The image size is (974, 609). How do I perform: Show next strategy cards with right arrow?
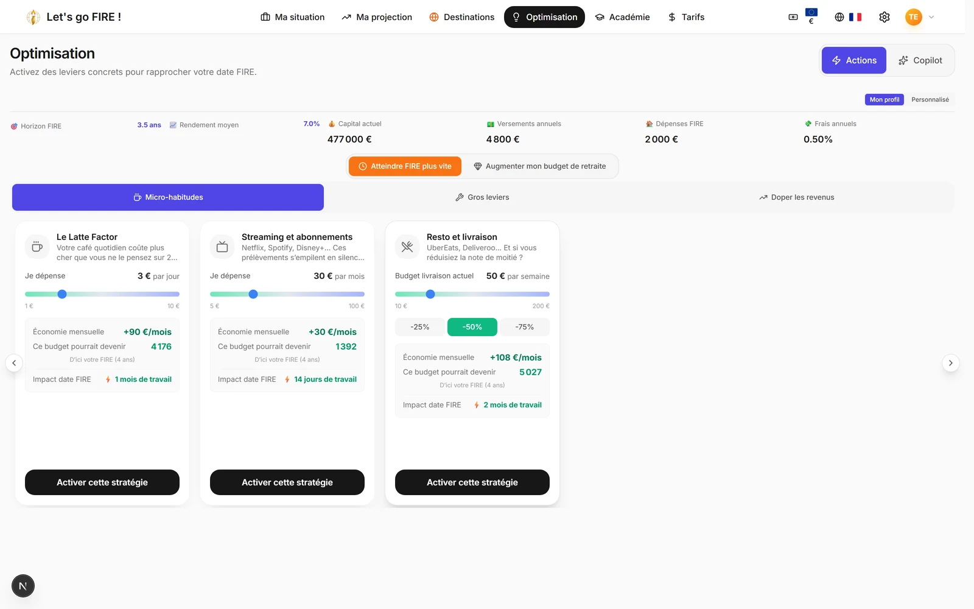950,363
